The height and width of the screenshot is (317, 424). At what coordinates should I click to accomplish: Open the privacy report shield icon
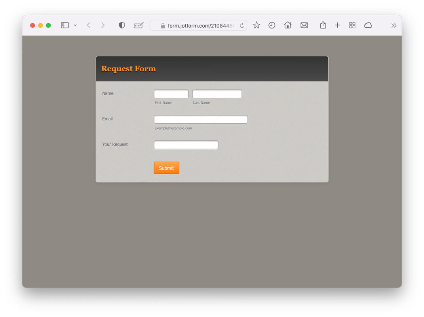click(x=122, y=25)
